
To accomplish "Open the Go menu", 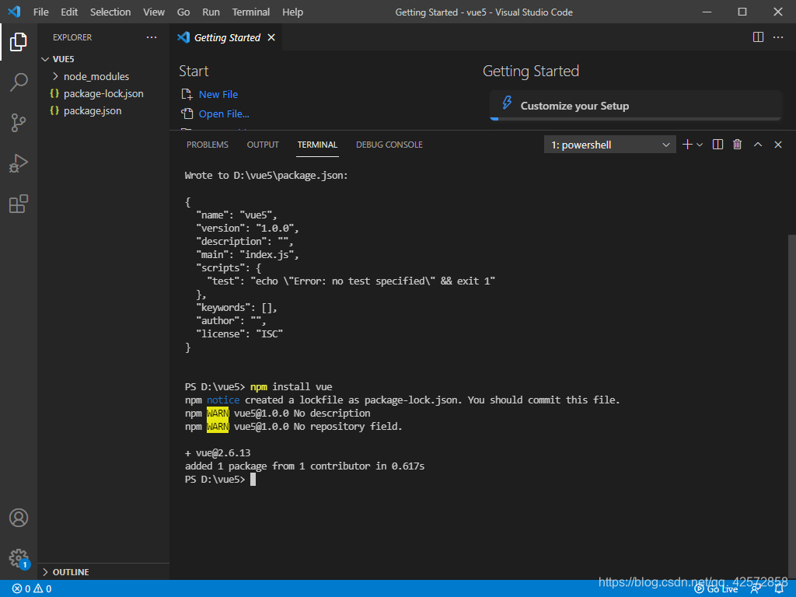I will click(x=183, y=12).
